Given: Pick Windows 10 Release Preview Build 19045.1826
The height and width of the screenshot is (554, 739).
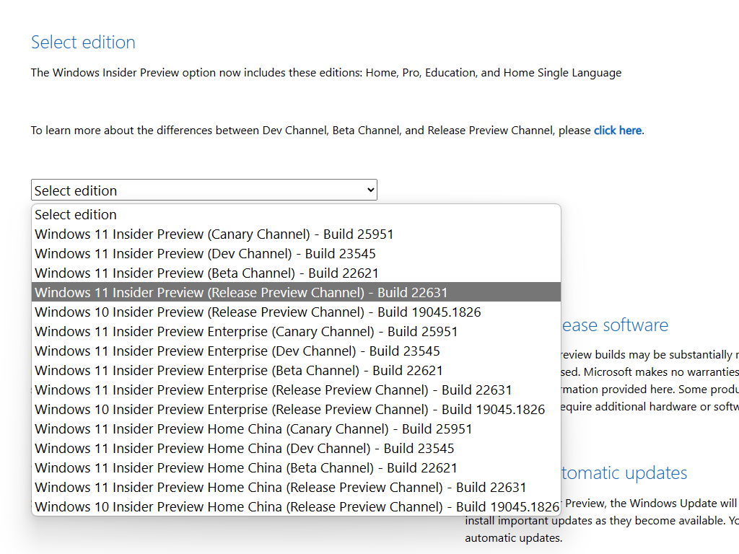Looking at the screenshot, I should click(258, 312).
